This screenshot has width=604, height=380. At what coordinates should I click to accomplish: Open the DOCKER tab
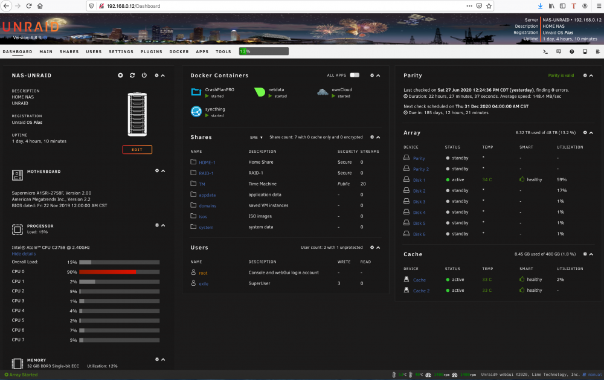tap(179, 51)
